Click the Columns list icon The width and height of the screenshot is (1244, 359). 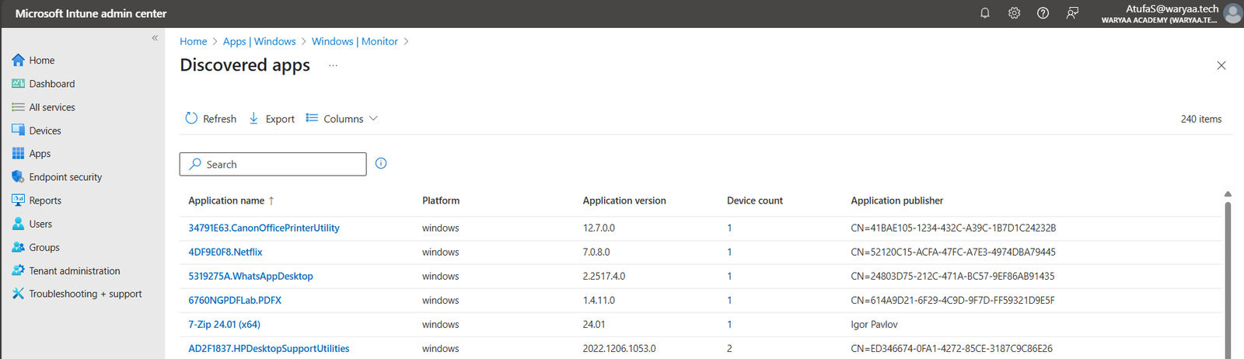312,118
